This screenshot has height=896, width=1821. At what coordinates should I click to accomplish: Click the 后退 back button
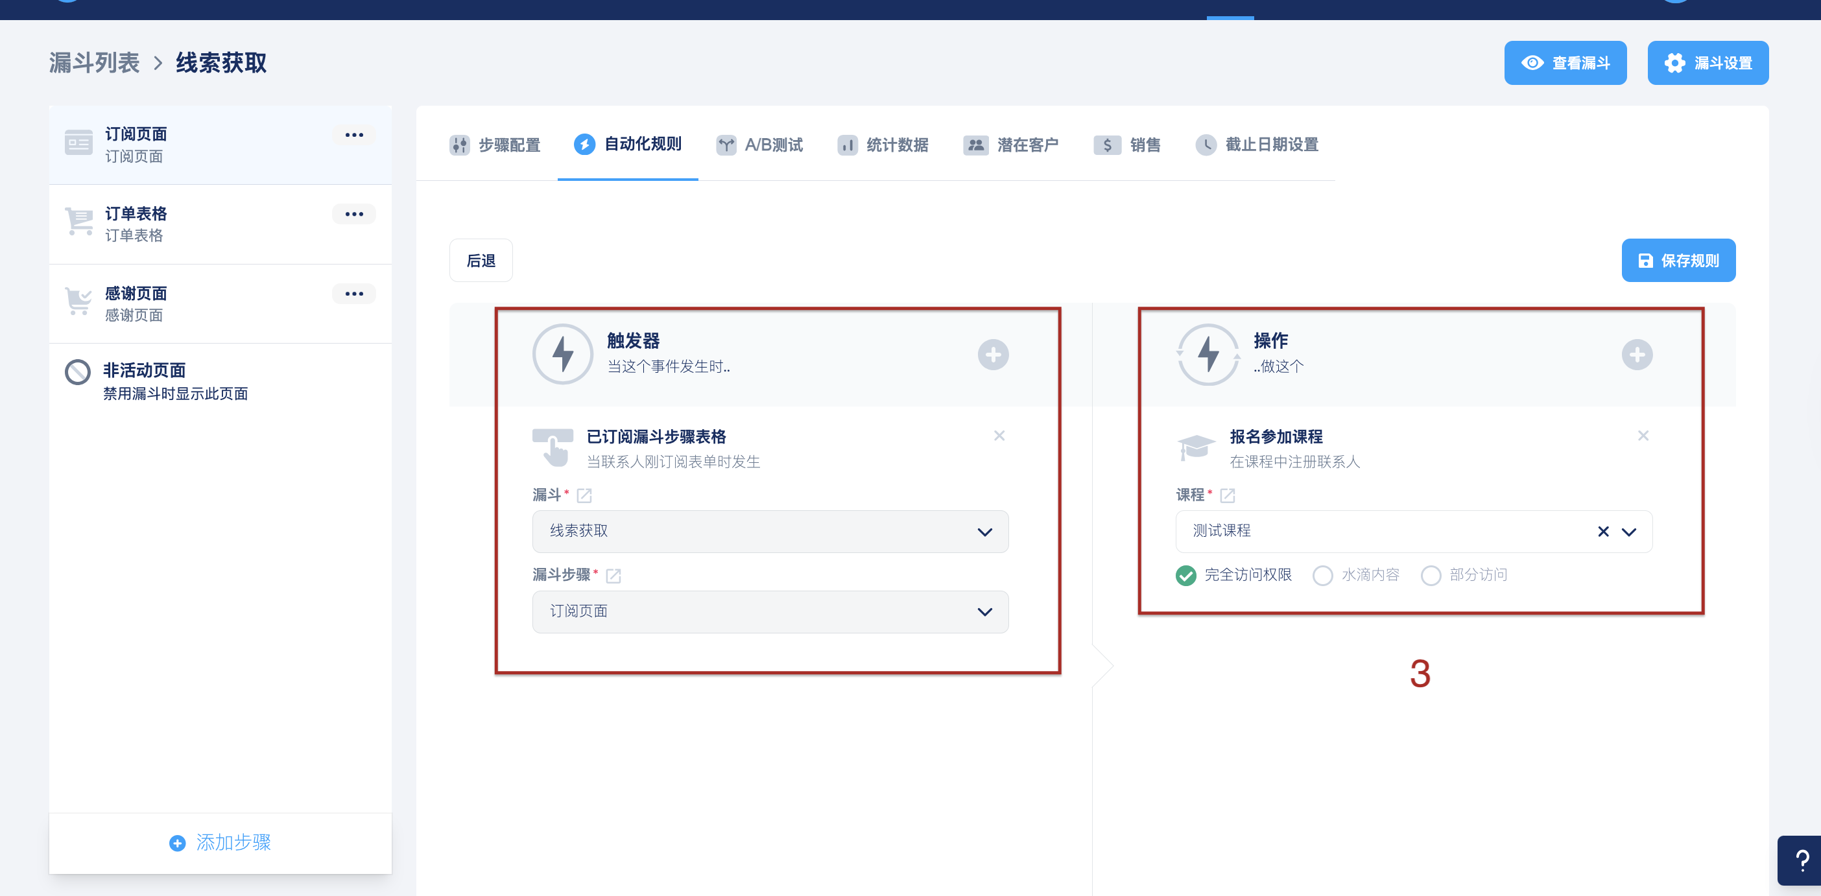481,261
